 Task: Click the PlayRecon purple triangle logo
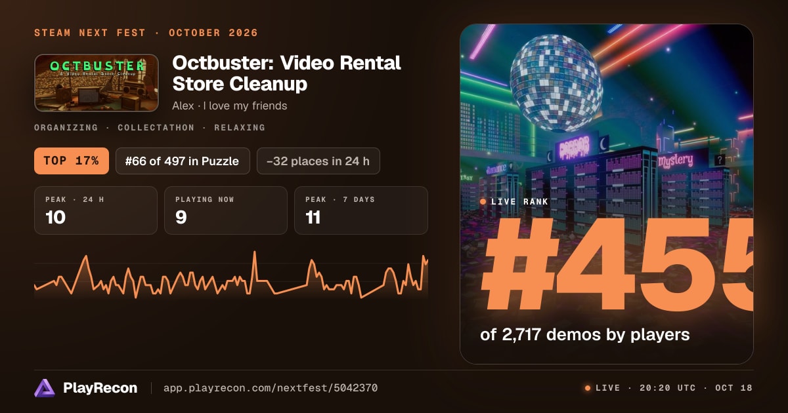click(45, 388)
